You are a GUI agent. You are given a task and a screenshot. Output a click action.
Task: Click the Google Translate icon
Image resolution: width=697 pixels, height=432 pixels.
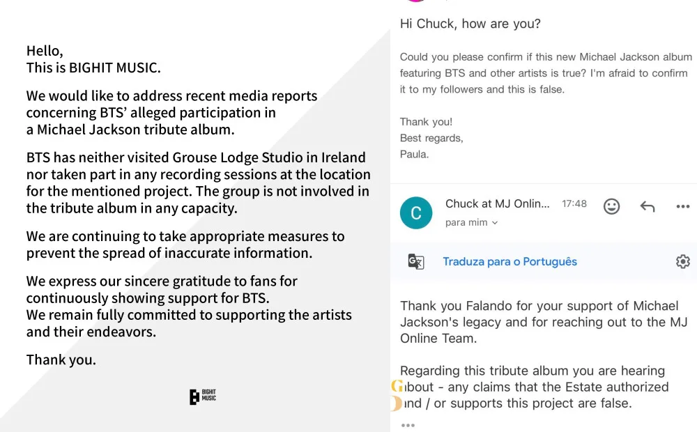(416, 261)
